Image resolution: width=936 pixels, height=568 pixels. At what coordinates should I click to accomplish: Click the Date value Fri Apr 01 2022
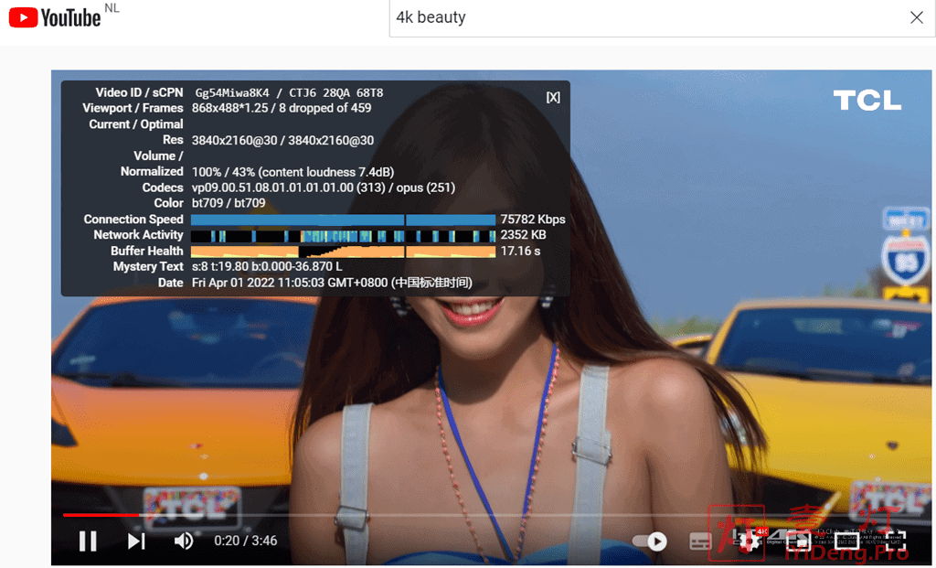(332, 283)
